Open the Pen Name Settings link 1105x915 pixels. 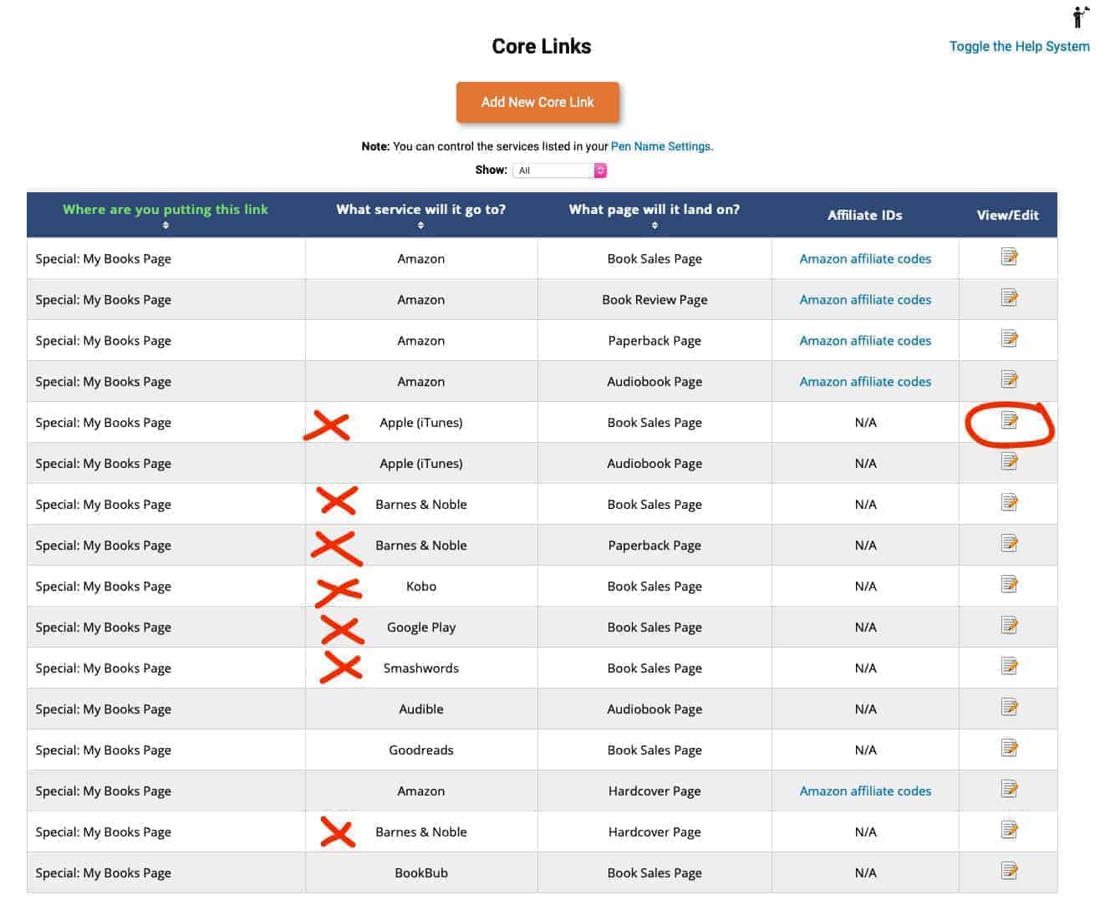tap(660, 146)
